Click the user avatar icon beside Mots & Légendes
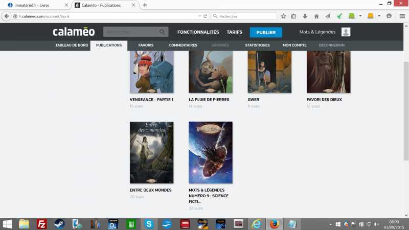 346,32
